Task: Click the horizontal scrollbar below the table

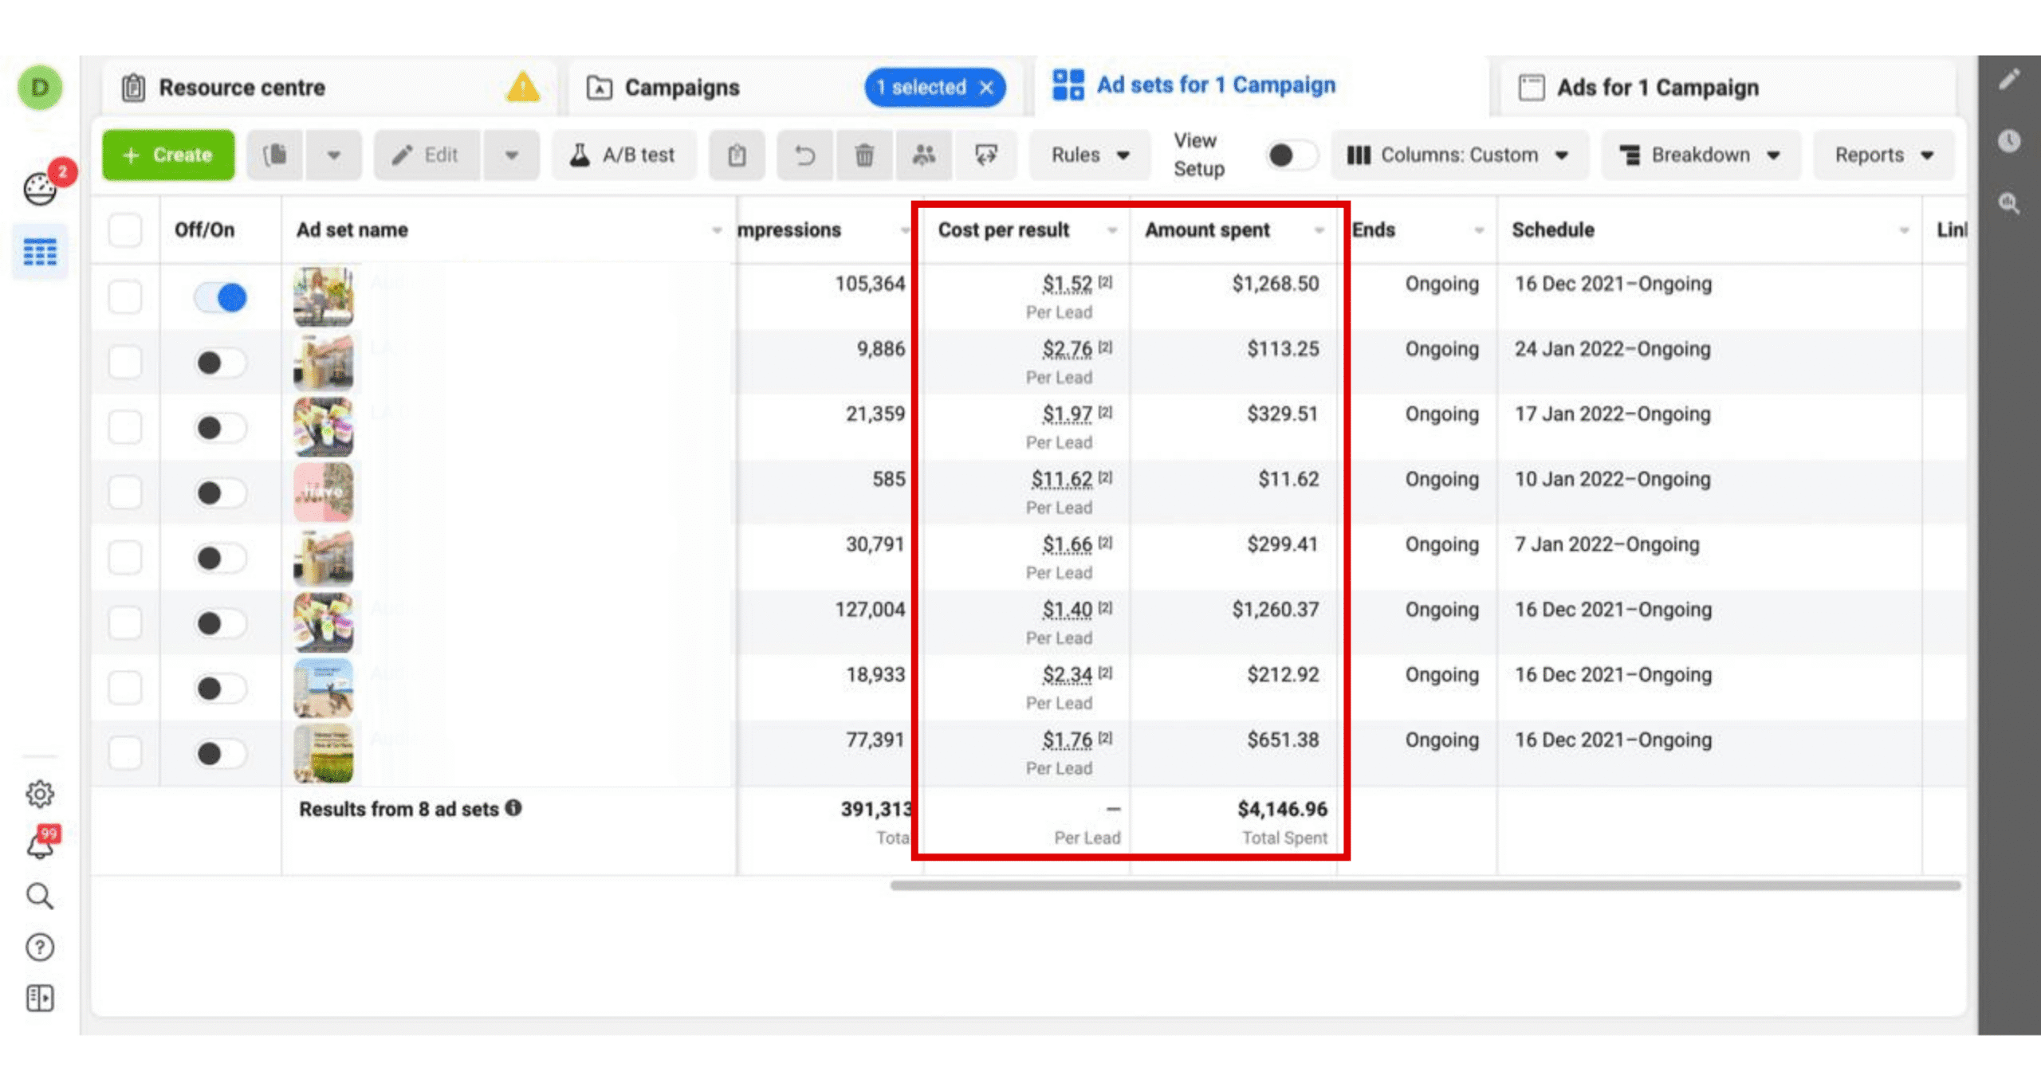Action: tap(1425, 885)
